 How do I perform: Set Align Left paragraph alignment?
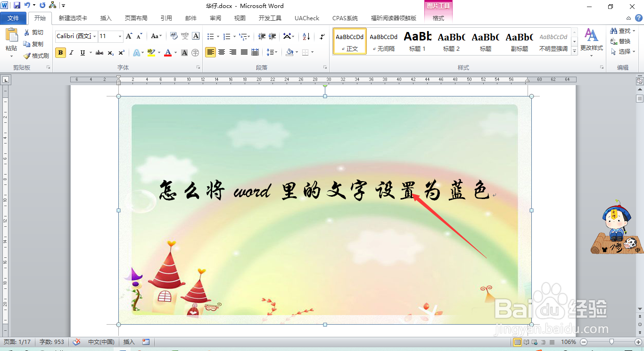[210, 52]
